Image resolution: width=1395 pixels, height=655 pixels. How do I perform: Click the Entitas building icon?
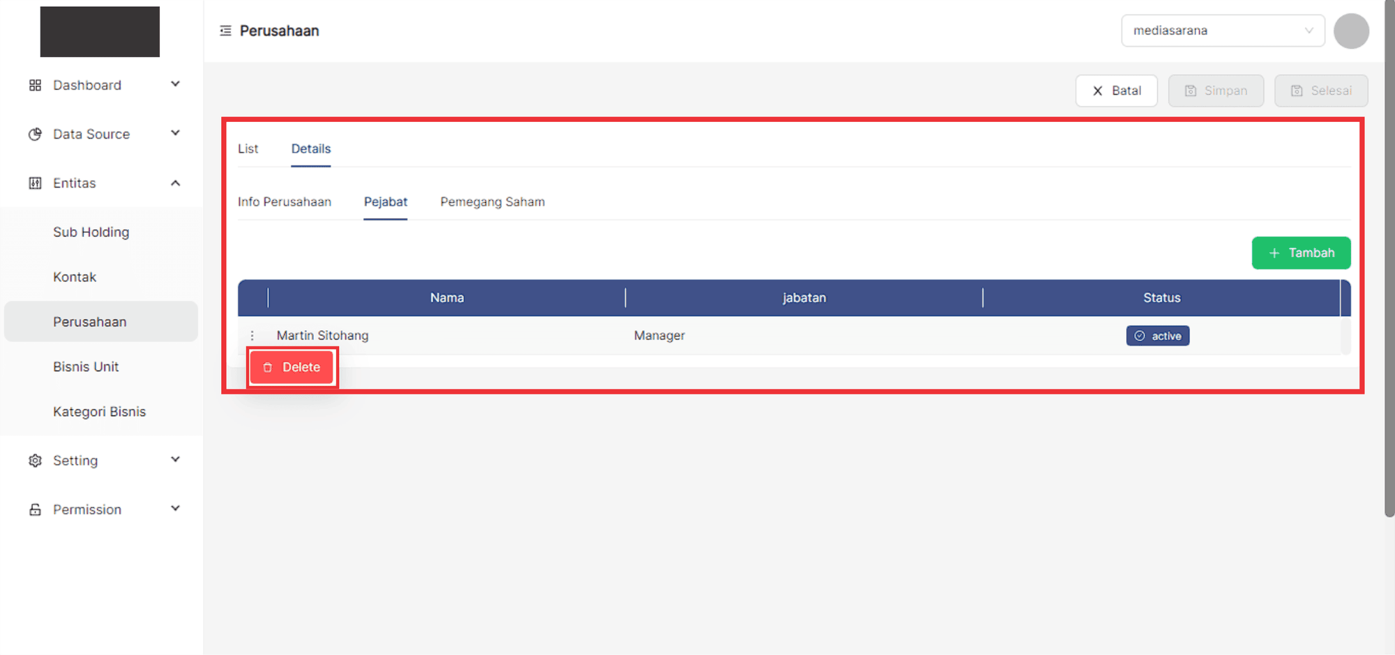tap(35, 183)
